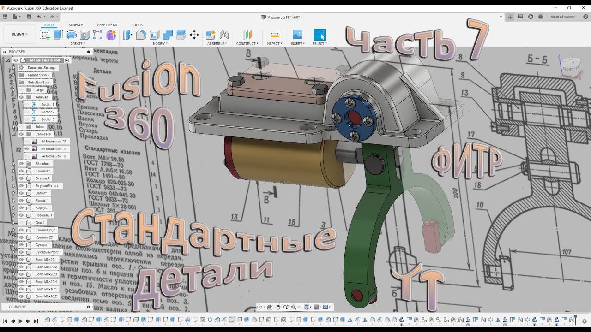
Task: Toggle visibility of Валик:1
Action: (21, 193)
